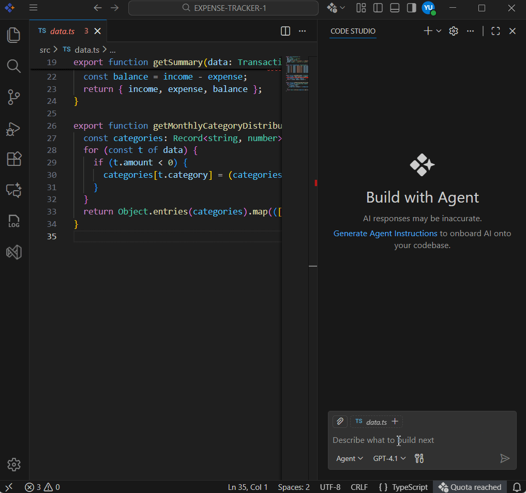
Task: Open the LOG panel icon in sidebar
Action: (13, 221)
